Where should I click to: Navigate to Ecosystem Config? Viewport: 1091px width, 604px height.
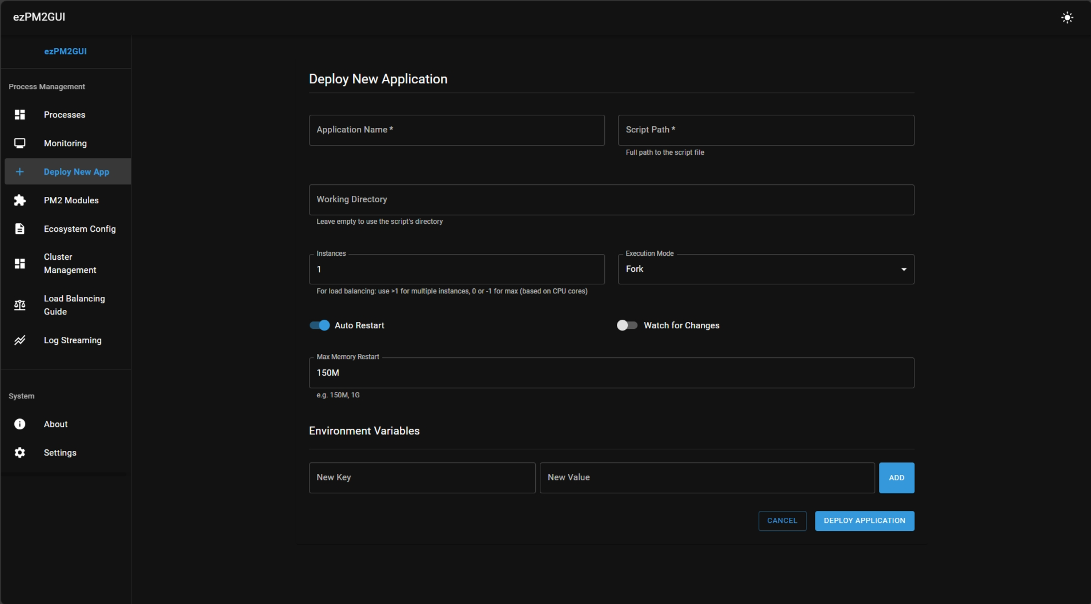coord(68,229)
